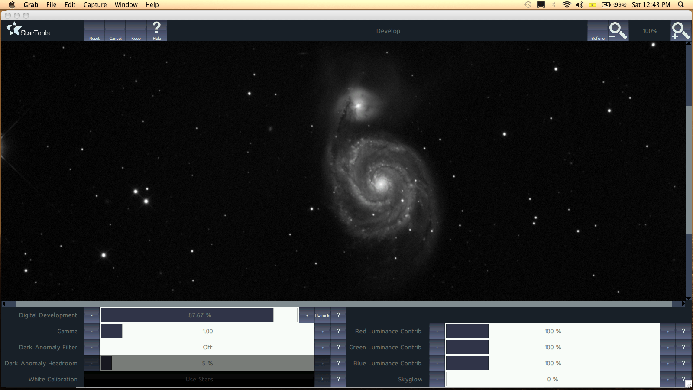This screenshot has width=693, height=390.
Task: Open Spotlight search in the menu bar
Action: pos(681,5)
